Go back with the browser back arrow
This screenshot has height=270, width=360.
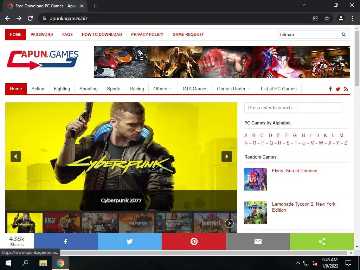point(8,18)
